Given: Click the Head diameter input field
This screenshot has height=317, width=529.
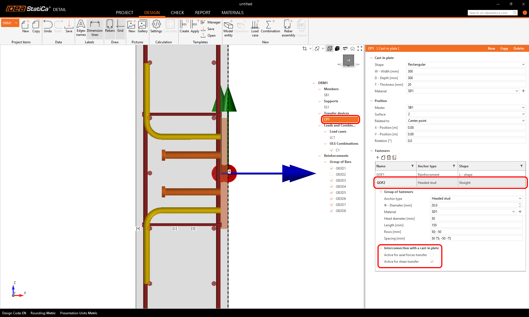Looking at the screenshot, I should pos(476,219).
